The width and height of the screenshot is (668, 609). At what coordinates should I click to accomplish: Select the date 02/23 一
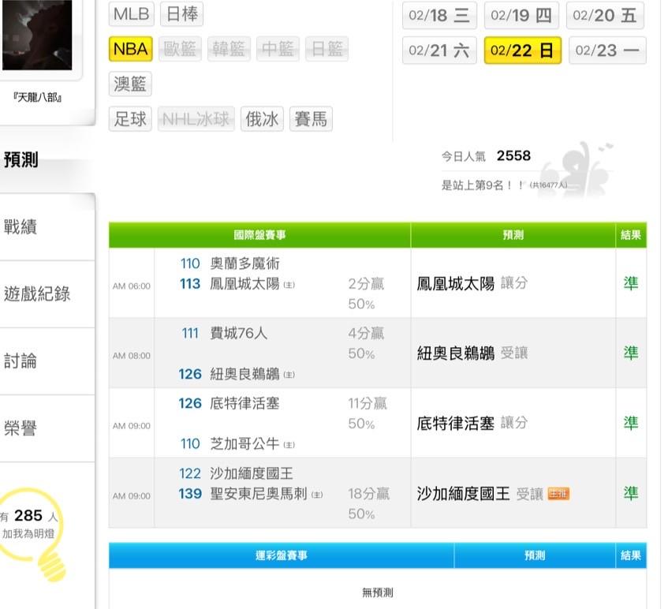[606, 50]
